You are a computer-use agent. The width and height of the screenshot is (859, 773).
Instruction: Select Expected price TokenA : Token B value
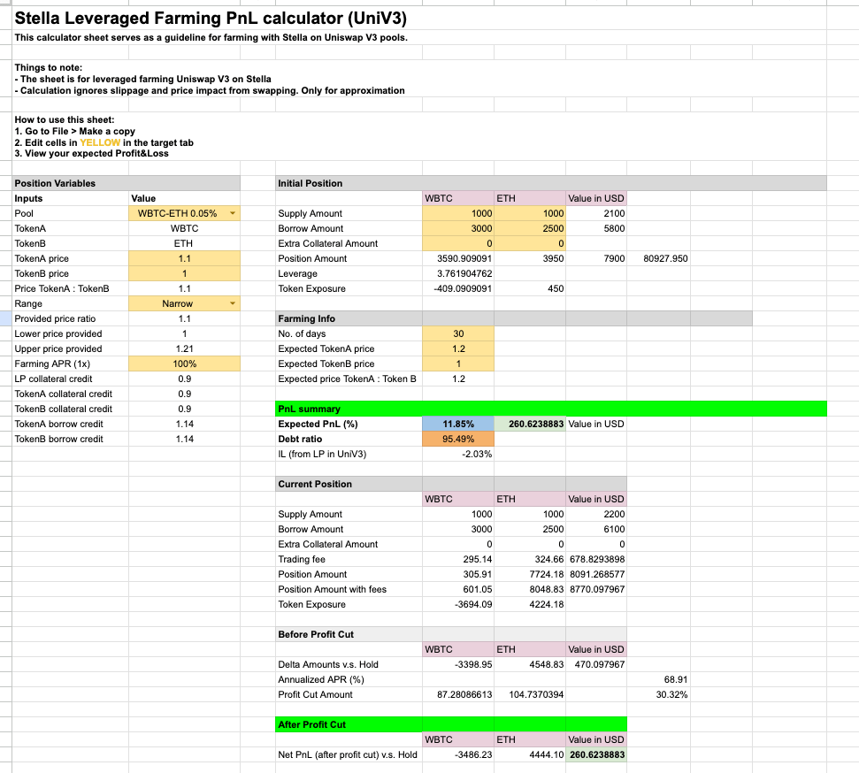coord(458,379)
